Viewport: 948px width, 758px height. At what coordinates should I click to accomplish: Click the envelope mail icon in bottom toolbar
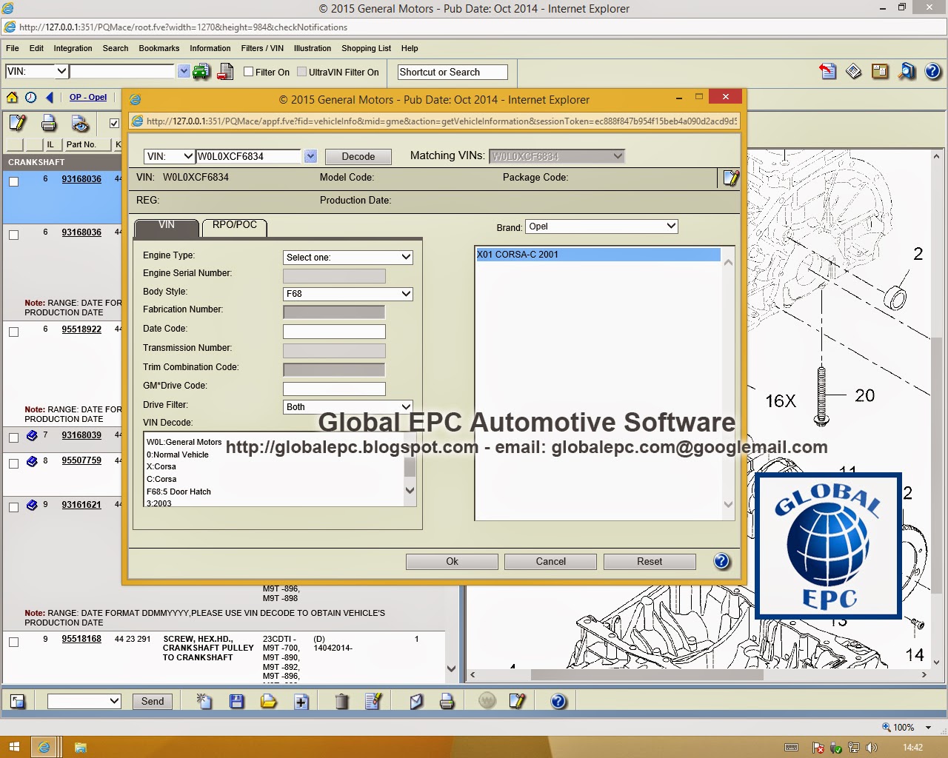coord(416,700)
